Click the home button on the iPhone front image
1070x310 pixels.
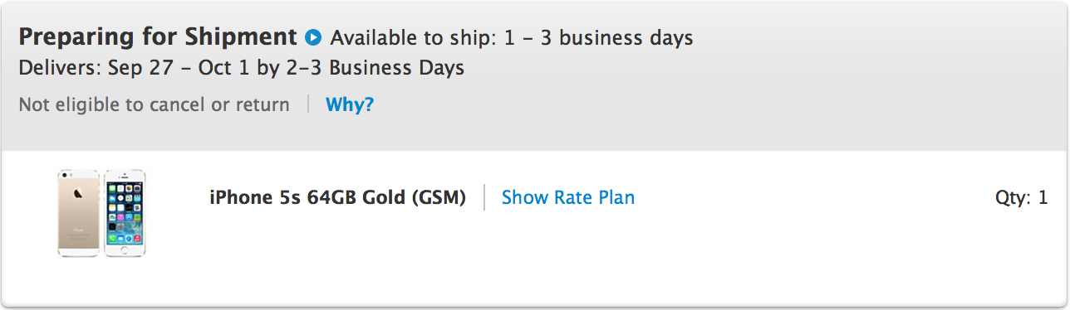tap(125, 249)
